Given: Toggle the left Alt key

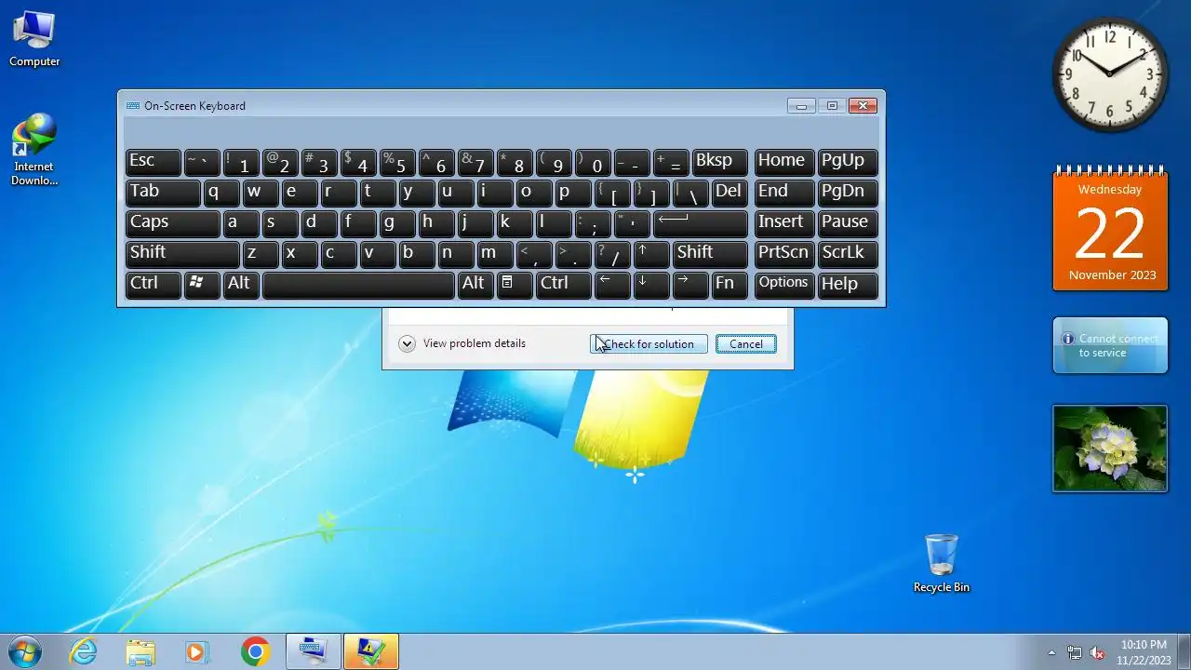Looking at the screenshot, I should 241,284.
